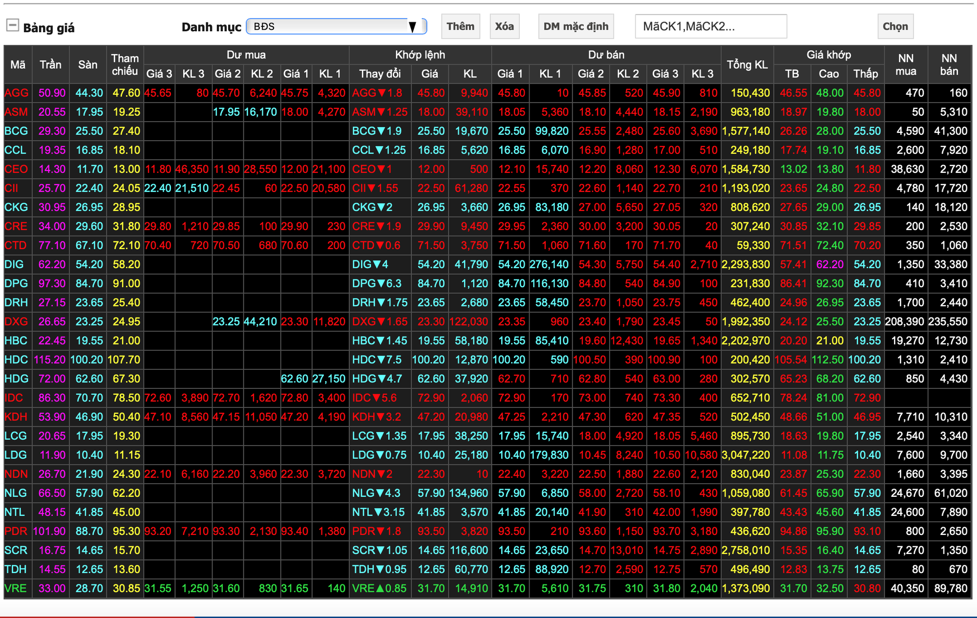Select the VRE stock symbol
977x618 pixels.
(x=16, y=588)
